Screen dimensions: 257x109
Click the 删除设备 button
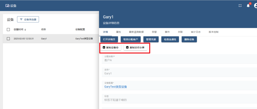point(189,40)
